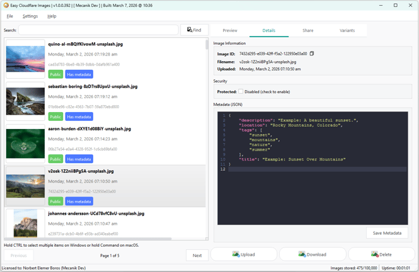Viewport: 419px width, 272px height.
Task: Click the horizontal scrollbar under the image list
Action: coord(88,239)
